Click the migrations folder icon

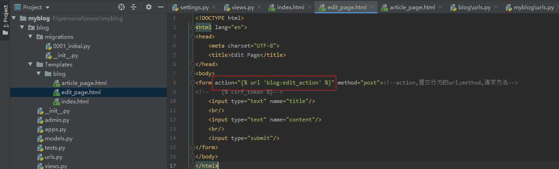[x=40, y=37]
